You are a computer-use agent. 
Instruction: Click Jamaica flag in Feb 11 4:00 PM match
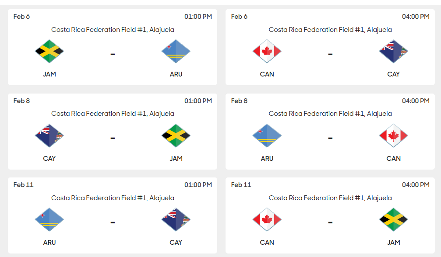[393, 220]
